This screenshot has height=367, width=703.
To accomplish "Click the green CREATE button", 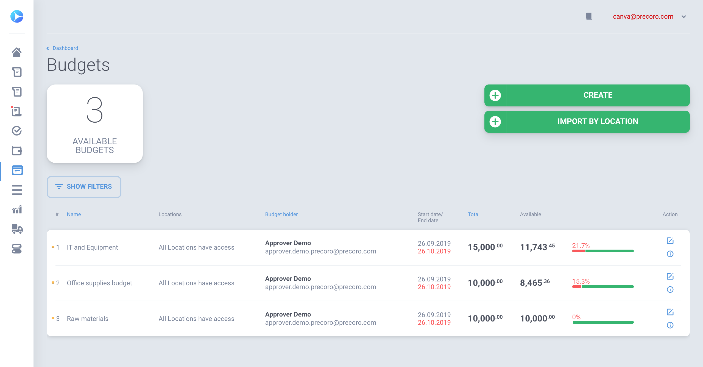I will [587, 95].
